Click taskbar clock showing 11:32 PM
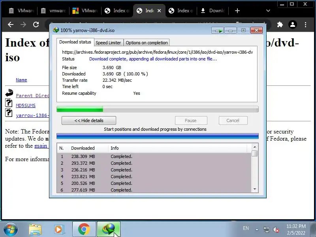This screenshot has width=316, height=237. tap(296, 229)
